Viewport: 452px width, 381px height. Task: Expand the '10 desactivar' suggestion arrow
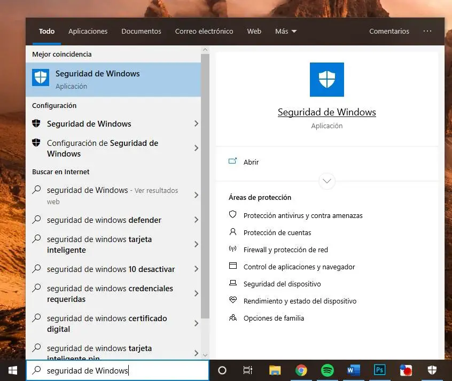196,269
